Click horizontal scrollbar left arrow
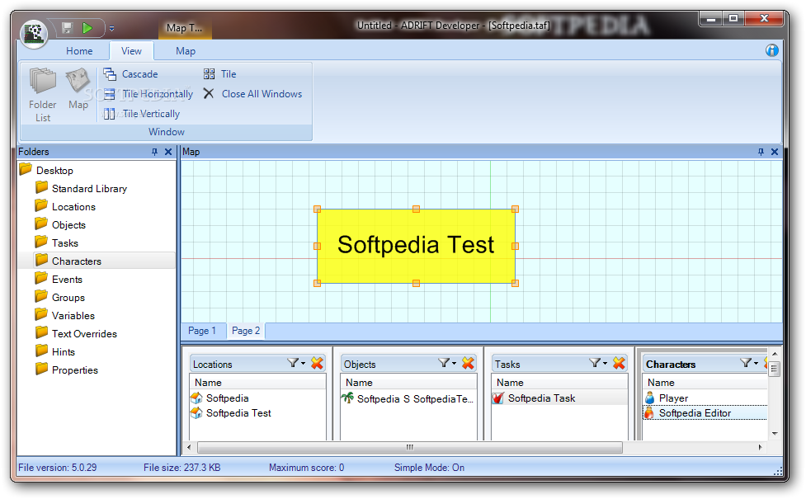The height and width of the screenshot is (499, 806). click(x=189, y=448)
